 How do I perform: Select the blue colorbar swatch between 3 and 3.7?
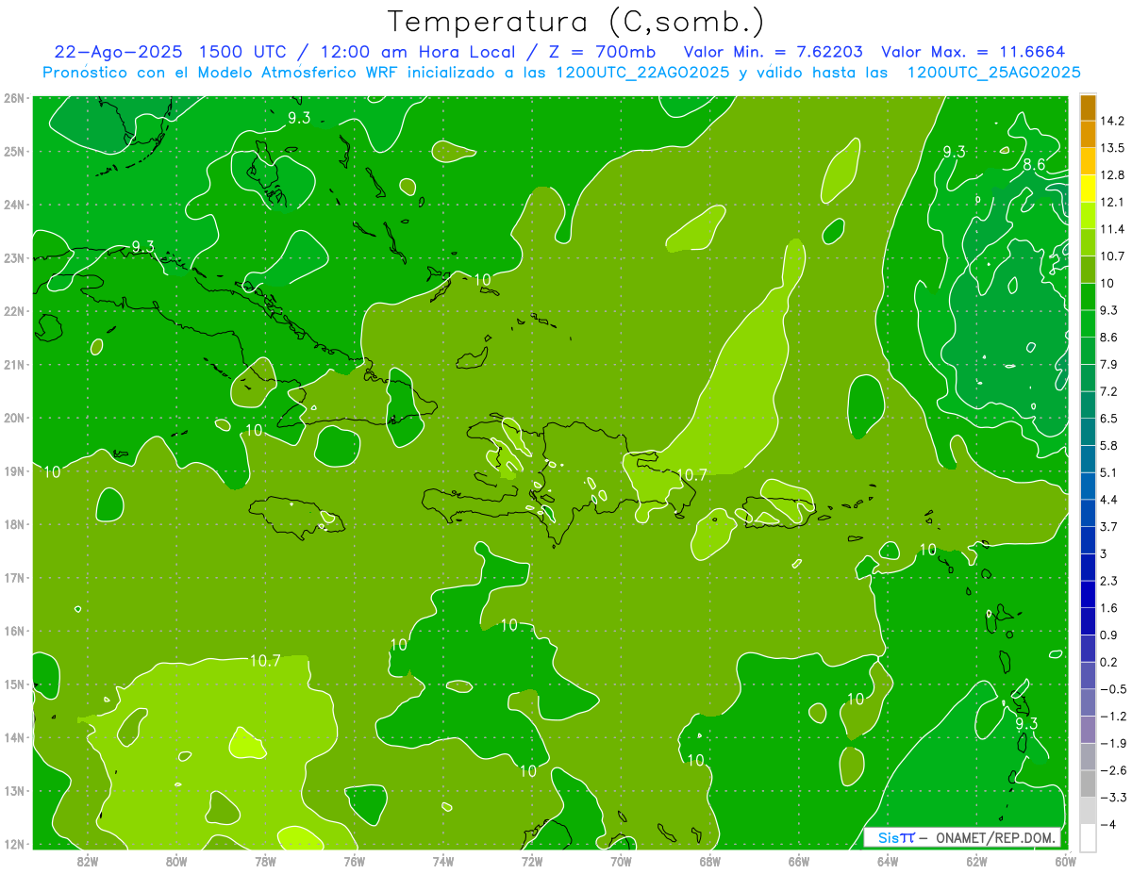[1088, 539]
